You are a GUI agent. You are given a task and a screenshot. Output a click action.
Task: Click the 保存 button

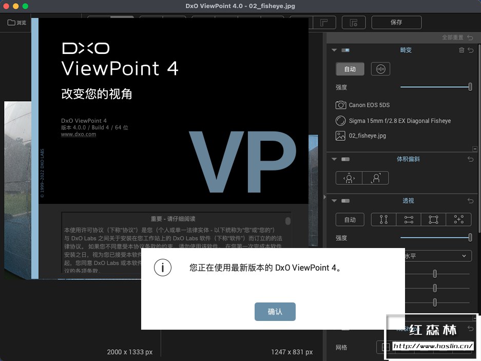click(x=396, y=23)
